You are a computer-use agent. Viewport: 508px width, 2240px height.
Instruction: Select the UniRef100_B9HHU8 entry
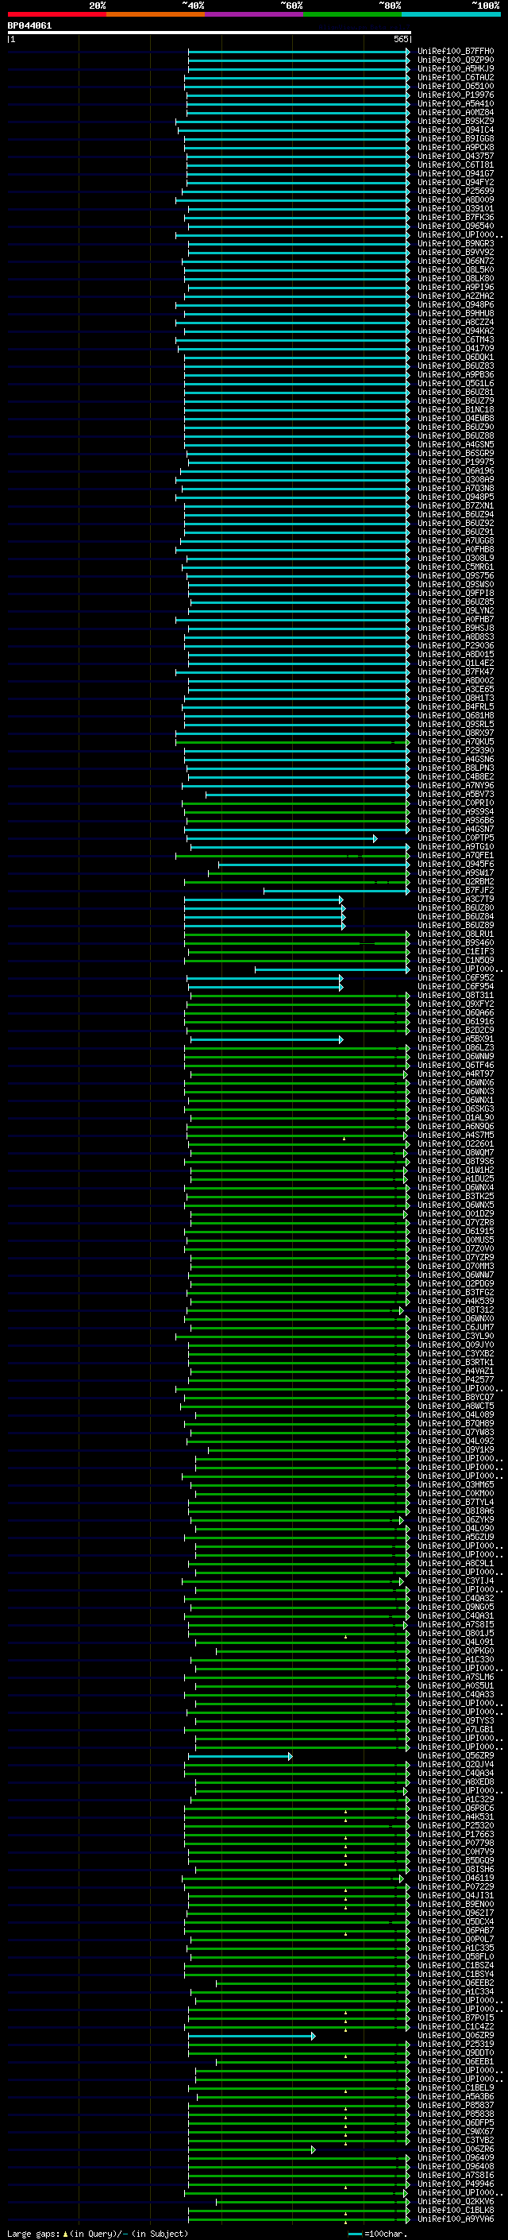pos(455,314)
